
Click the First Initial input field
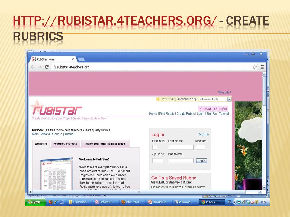coord(155,147)
